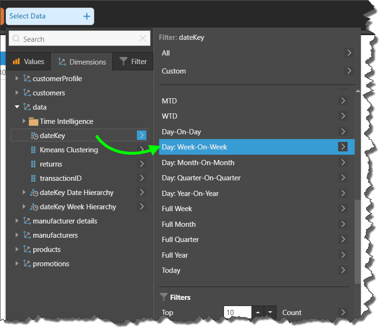
Task: Click the Kmeans Clustering column icon
Action: (x=33, y=150)
